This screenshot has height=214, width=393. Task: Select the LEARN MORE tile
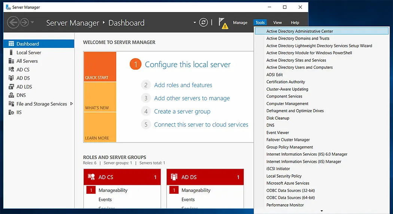pos(100,127)
